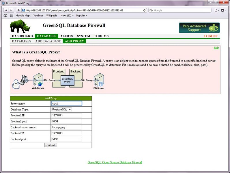Open YouTube bookmark
This screenshot has height=173, width=230.
pos(38,16)
